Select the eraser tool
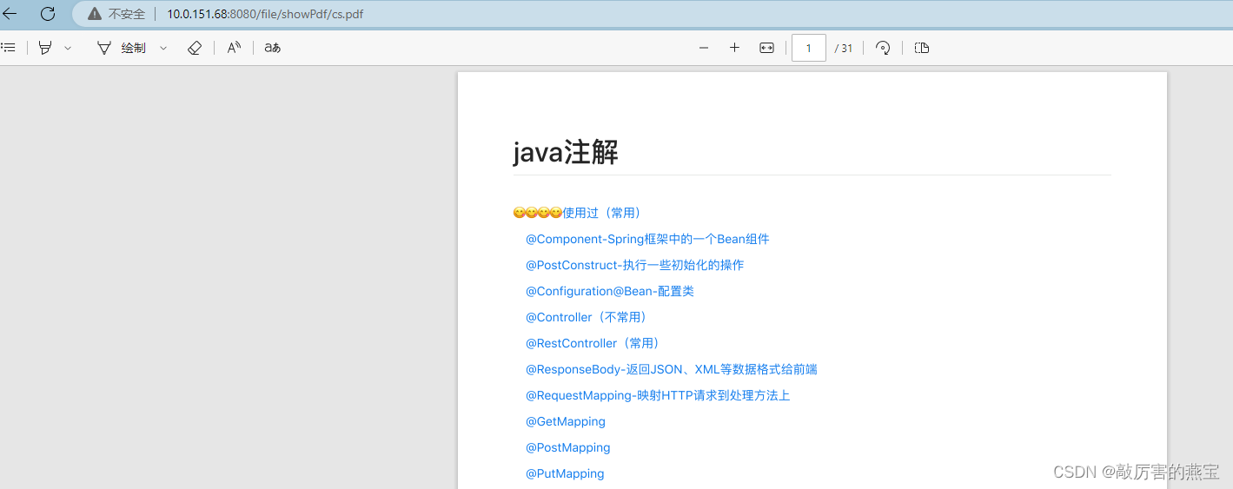This screenshot has width=1233, height=489. [x=195, y=48]
